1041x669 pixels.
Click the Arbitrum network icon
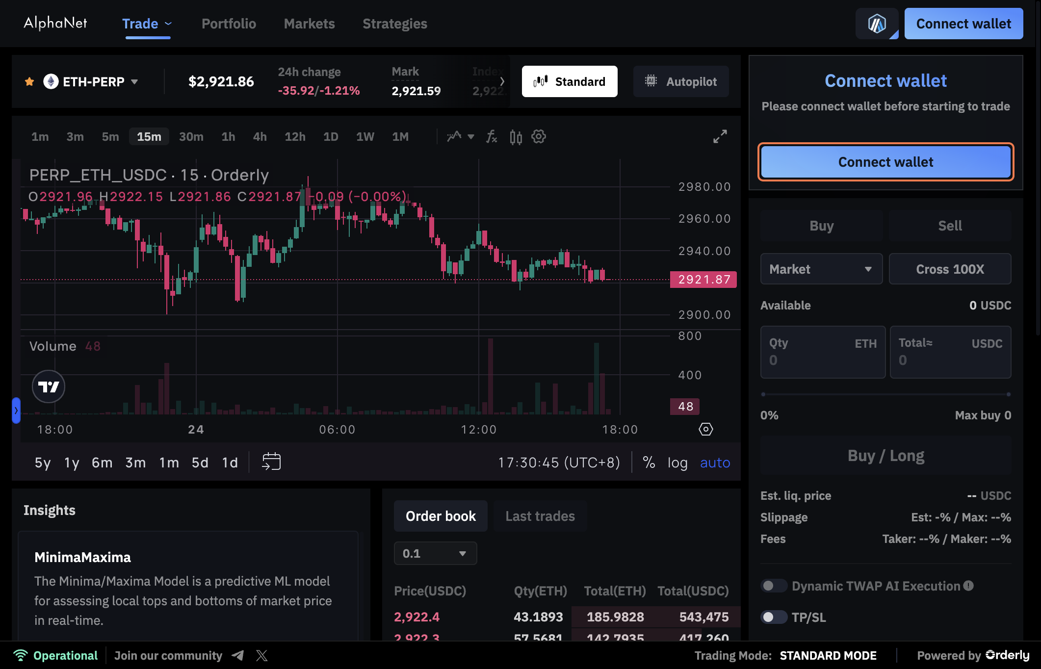pos(877,24)
